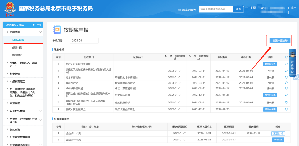Click the 按期应申报 notebook icon
Screen dimensions: 299x146
(x=57, y=30)
